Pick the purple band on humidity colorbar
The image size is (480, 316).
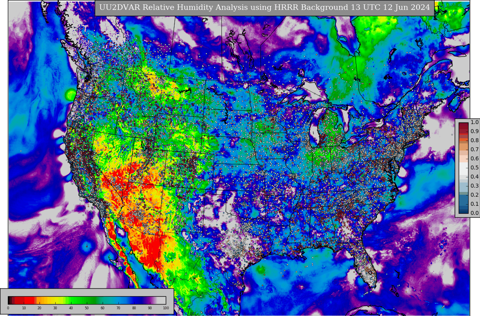148,300
